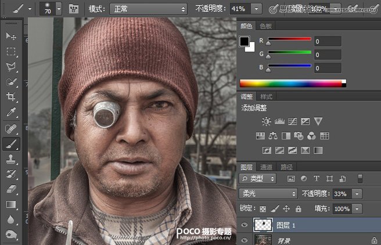
Task: Choose the Eyedropper tool
Action: coord(11,112)
